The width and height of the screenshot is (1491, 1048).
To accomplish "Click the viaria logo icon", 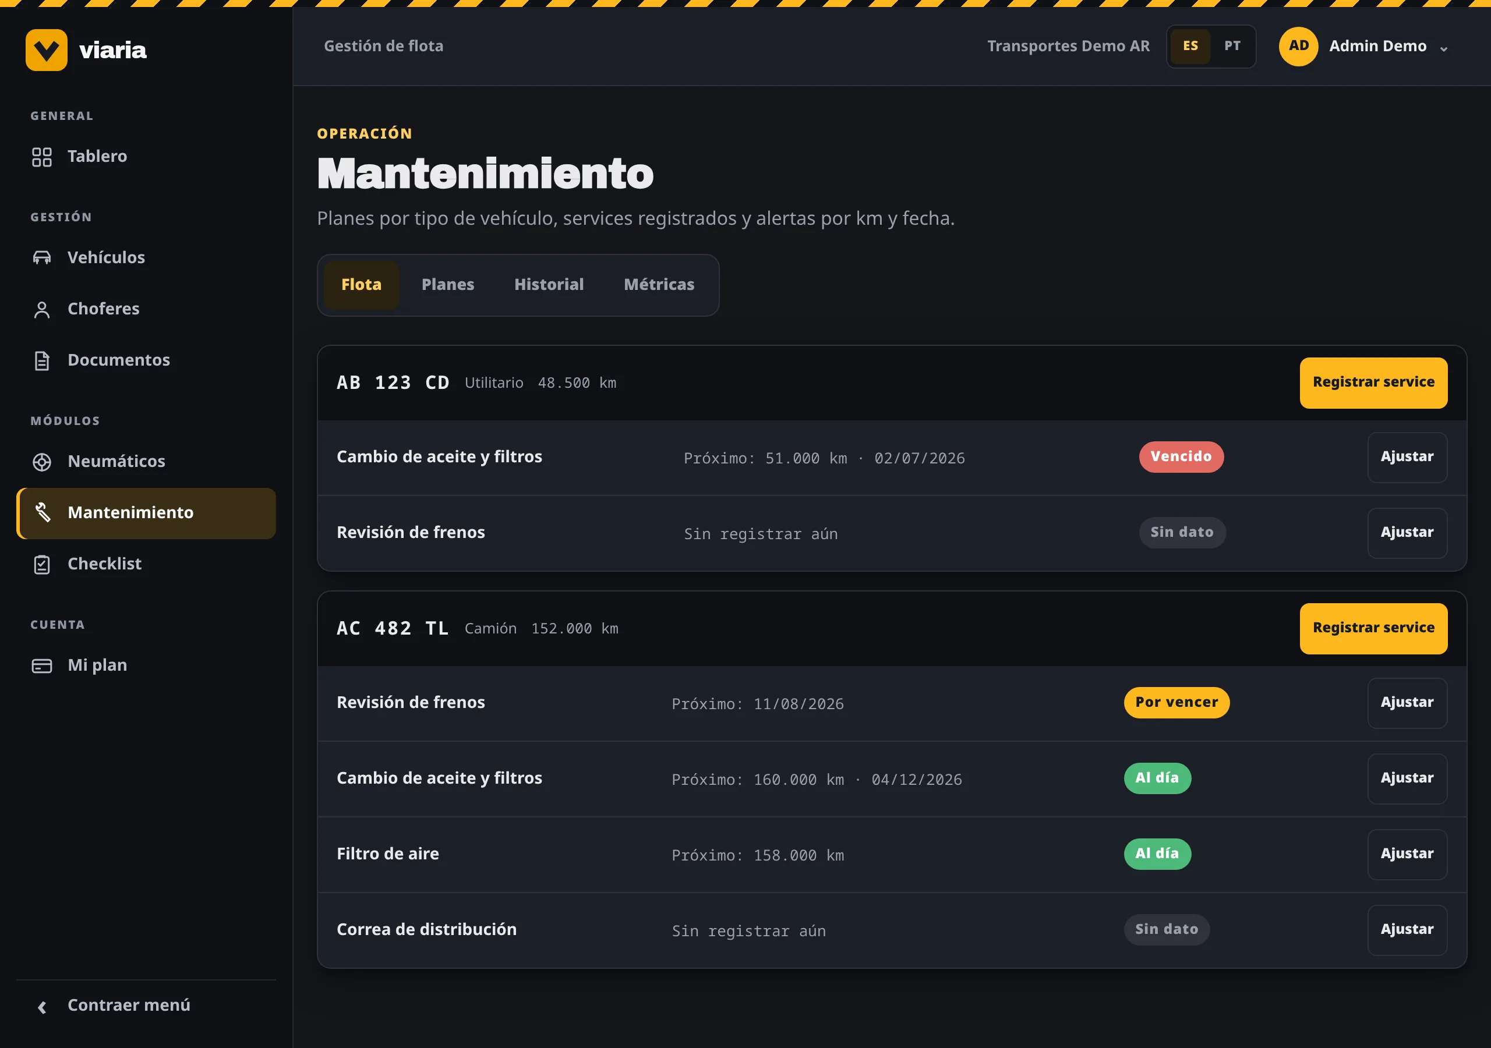I will click(x=46, y=50).
